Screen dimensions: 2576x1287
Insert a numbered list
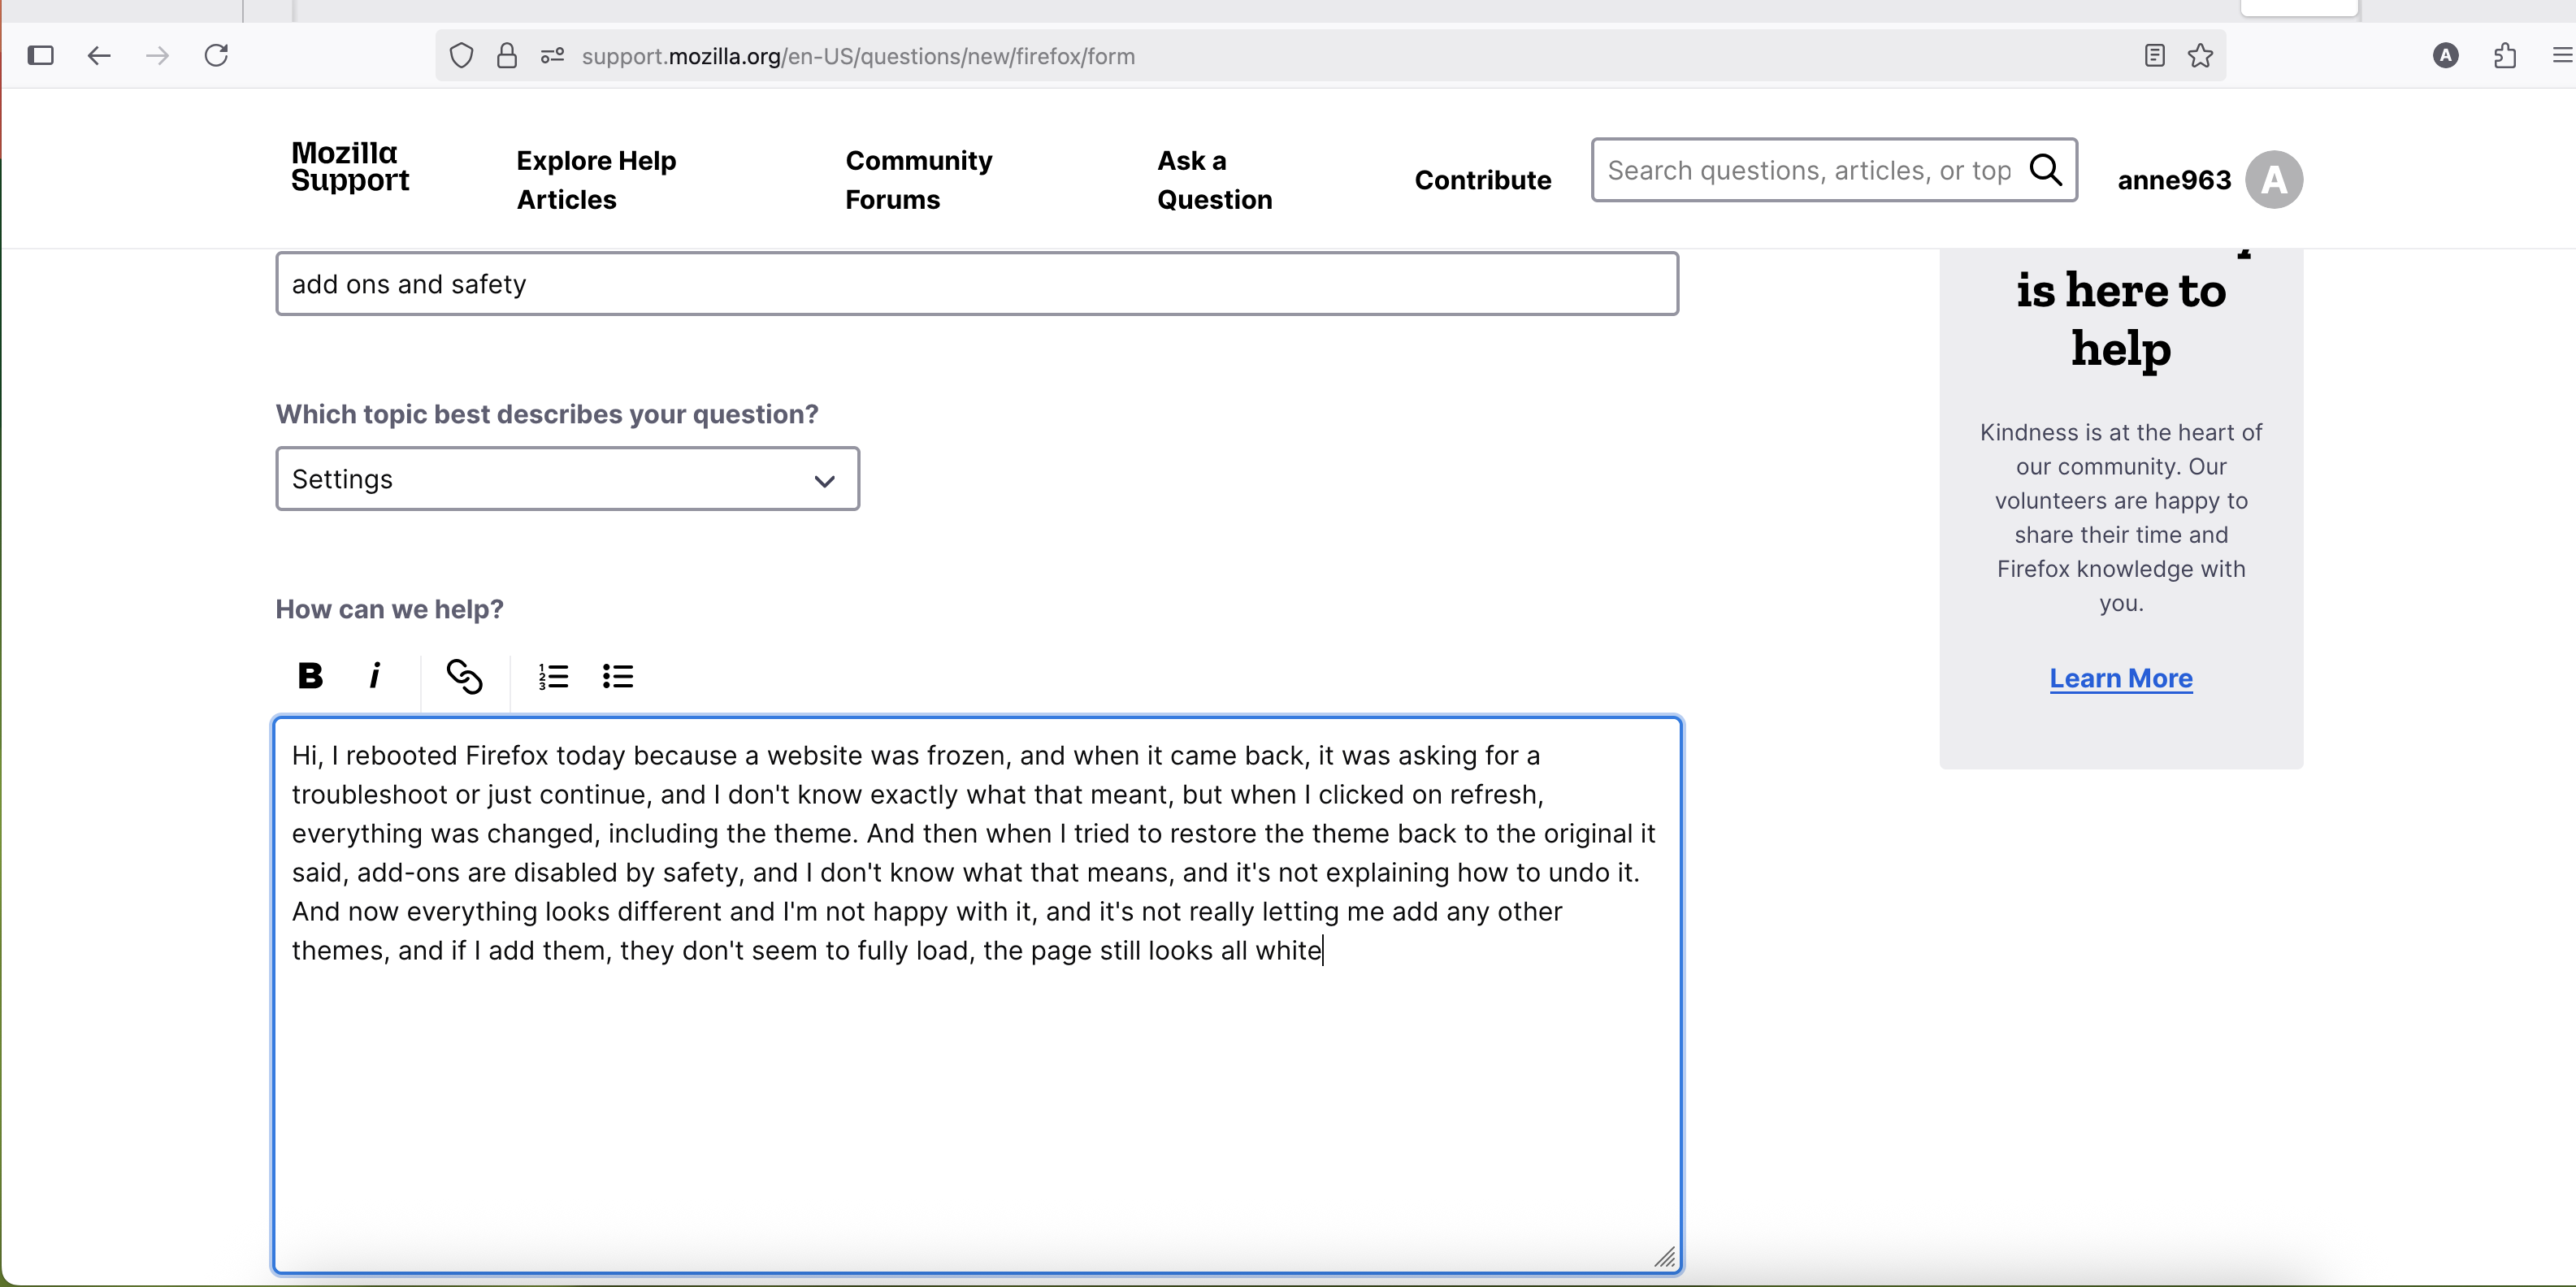pyautogui.click(x=553, y=676)
